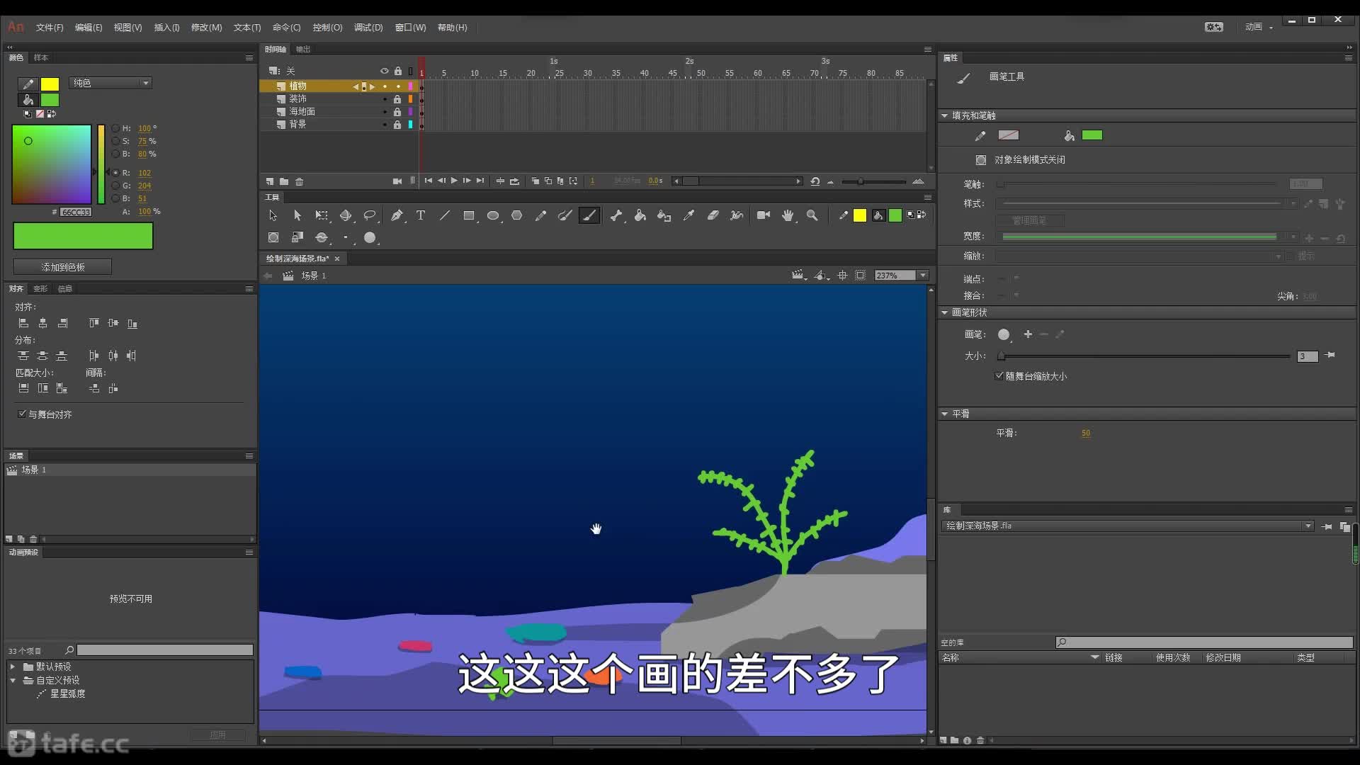Switch to the 变形 tab
The image size is (1360, 765).
point(40,288)
